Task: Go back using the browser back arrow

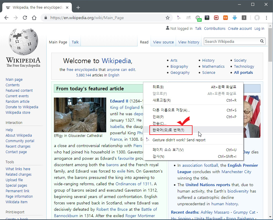Action: click(x=6, y=18)
